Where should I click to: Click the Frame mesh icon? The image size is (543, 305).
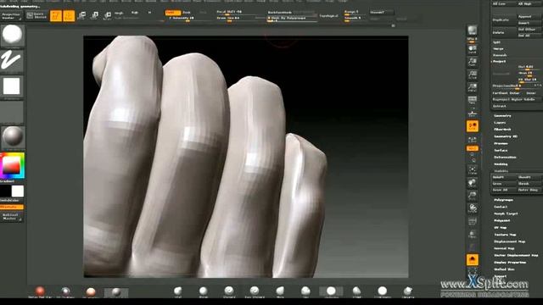473,169
